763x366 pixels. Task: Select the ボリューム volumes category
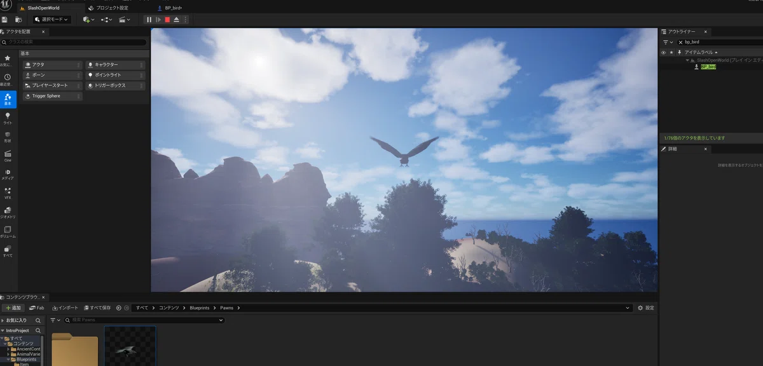pos(8,231)
